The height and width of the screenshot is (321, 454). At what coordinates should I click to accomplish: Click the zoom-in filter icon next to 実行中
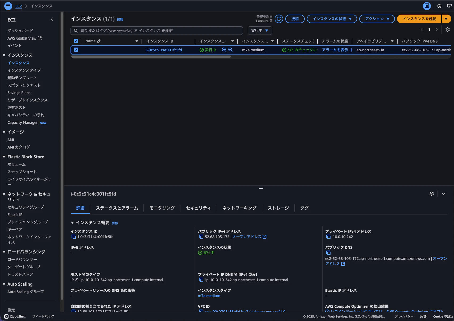click(x=224, y=50)
